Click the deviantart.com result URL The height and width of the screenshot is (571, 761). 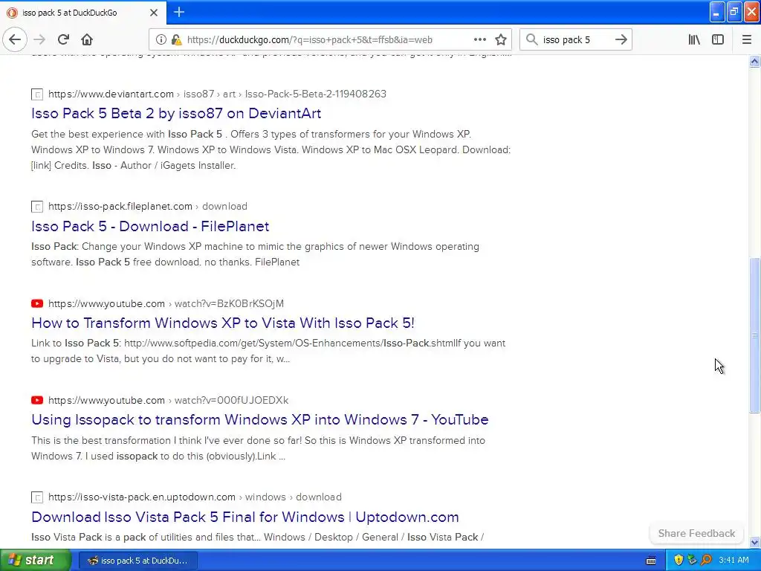[x=218, y=94]
